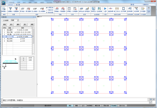
Task: Click the 修改板厚 modify slab thickness item
Action: click(49, 12)
